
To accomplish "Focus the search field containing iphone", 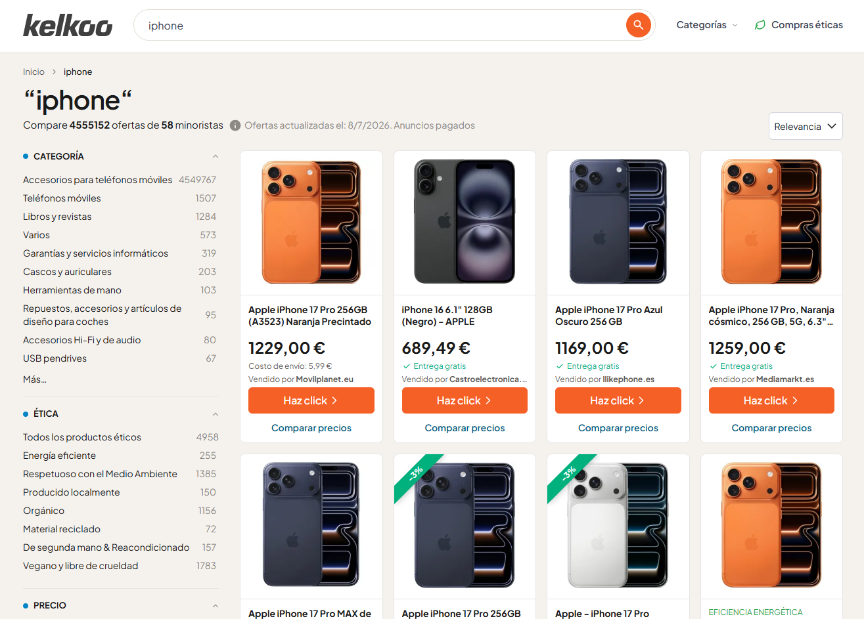I will [380, 26].
